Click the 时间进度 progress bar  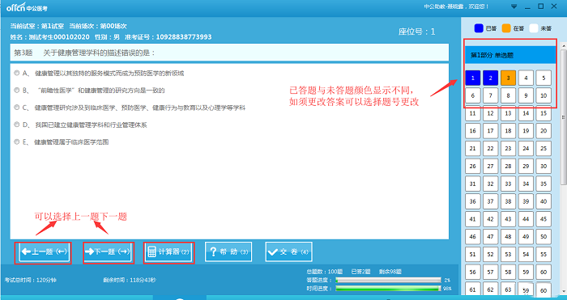tap(388, 289)
